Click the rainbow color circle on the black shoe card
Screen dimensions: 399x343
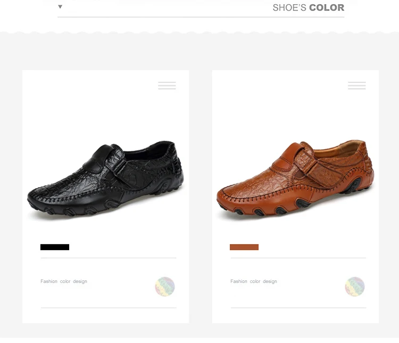tap(165, 286)
